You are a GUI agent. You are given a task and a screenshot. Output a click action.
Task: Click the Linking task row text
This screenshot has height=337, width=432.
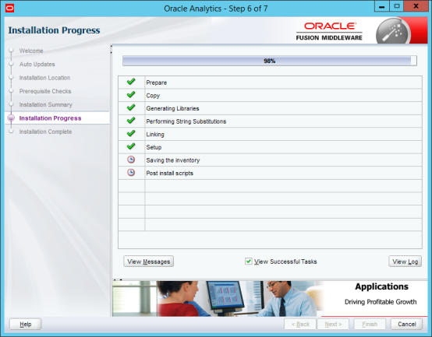click(155, 134)
